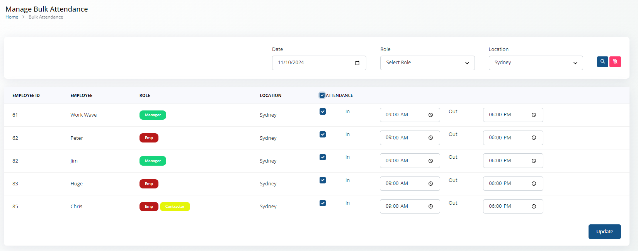
Task: Click Jim's Manager role badge
Action: tap(153, 161)
